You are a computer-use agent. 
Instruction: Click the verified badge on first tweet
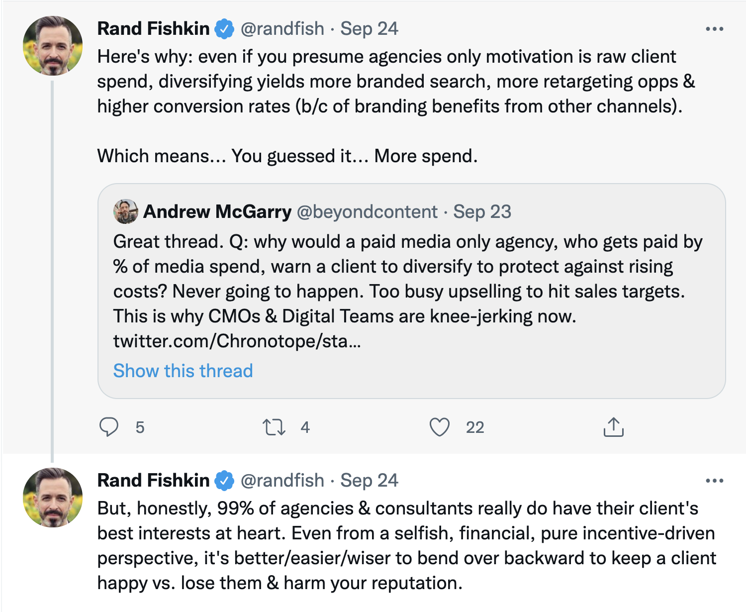224,29
